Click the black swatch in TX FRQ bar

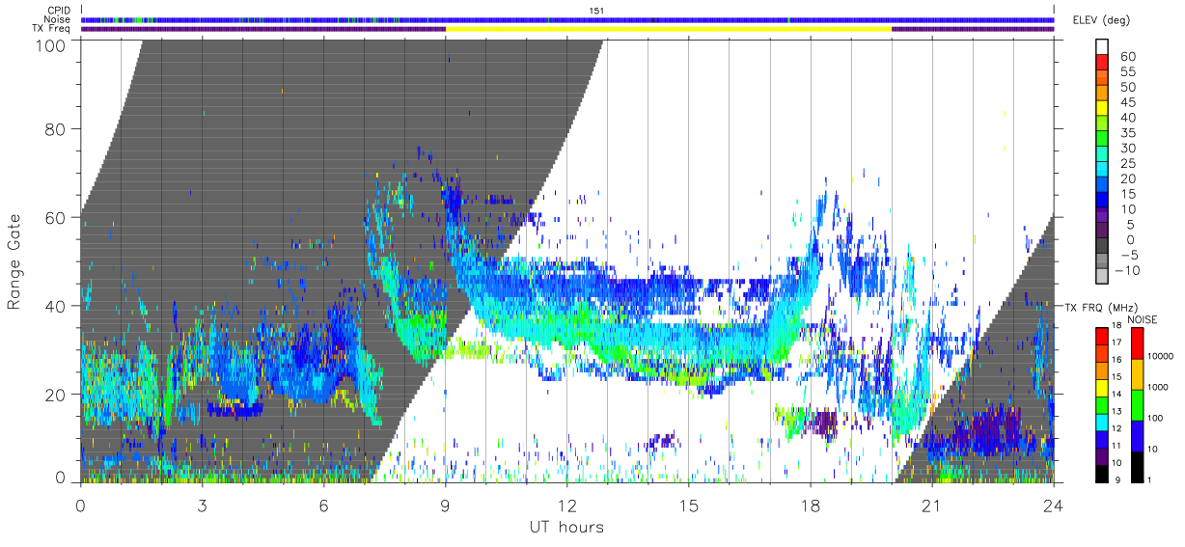[1102, 474]
